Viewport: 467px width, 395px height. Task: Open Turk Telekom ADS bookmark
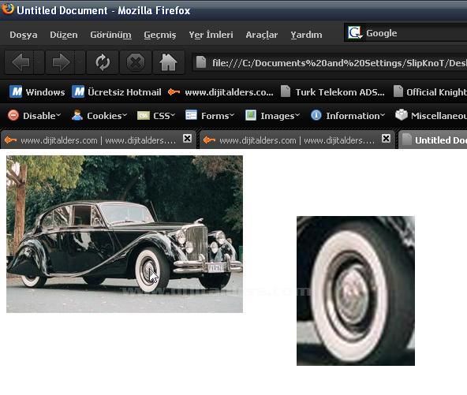[332, 92]
